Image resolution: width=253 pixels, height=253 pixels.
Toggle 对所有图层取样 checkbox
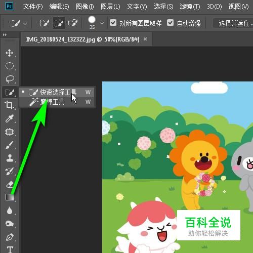pyautogui.click(x=113, y=23)
